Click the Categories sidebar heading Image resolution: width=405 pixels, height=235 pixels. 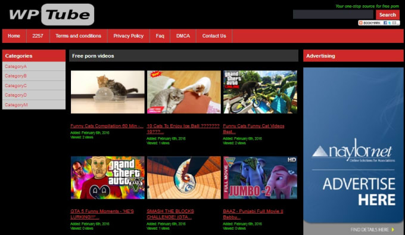coord(34,56)
